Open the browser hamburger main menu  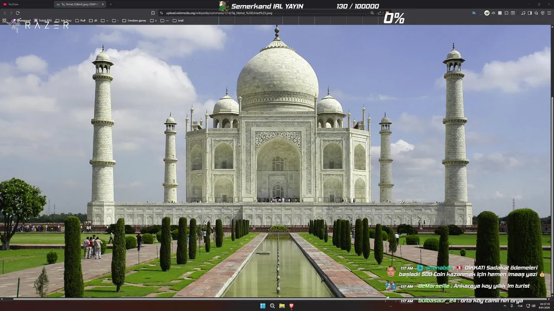pos(549,13)
